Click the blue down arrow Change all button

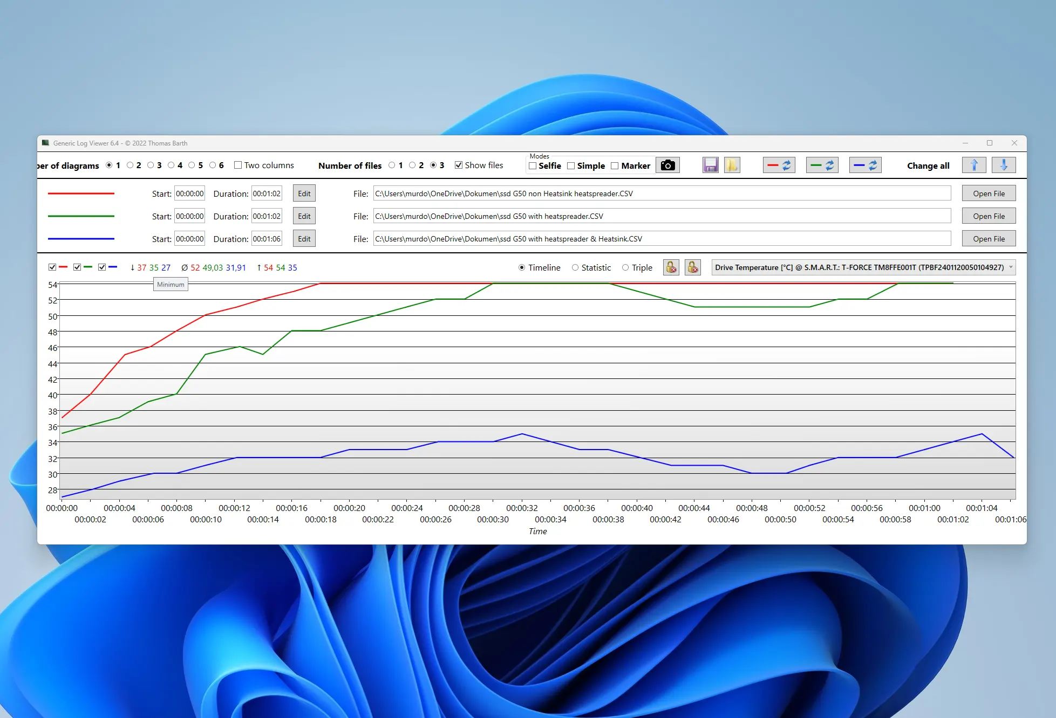click(x=1004, y=165)
